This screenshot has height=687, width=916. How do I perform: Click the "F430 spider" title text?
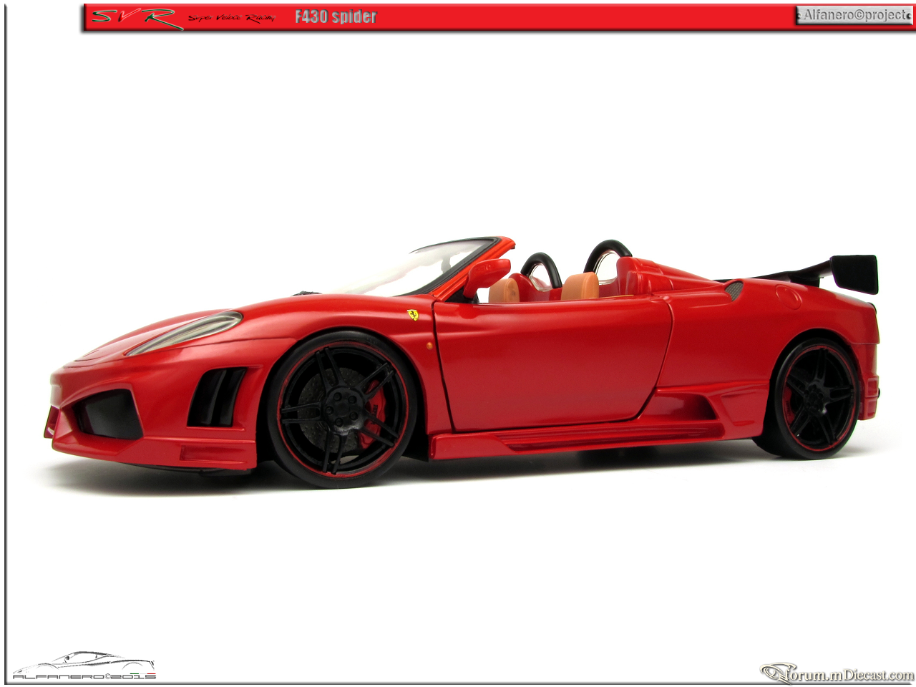pyautogui.click(x=336, y=16)
